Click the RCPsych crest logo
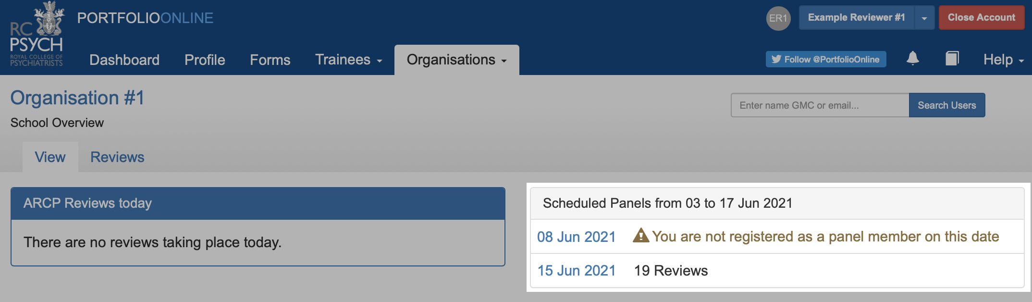This screenshot has width=1032, height=302. point(37,34)
